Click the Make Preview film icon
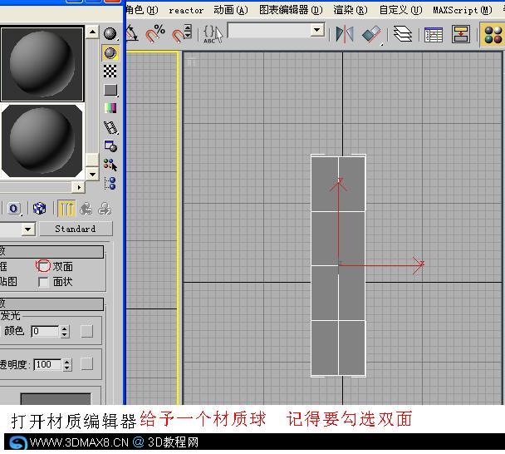The height and width of the screenshot is (454, 505). (x=110, y=128)
